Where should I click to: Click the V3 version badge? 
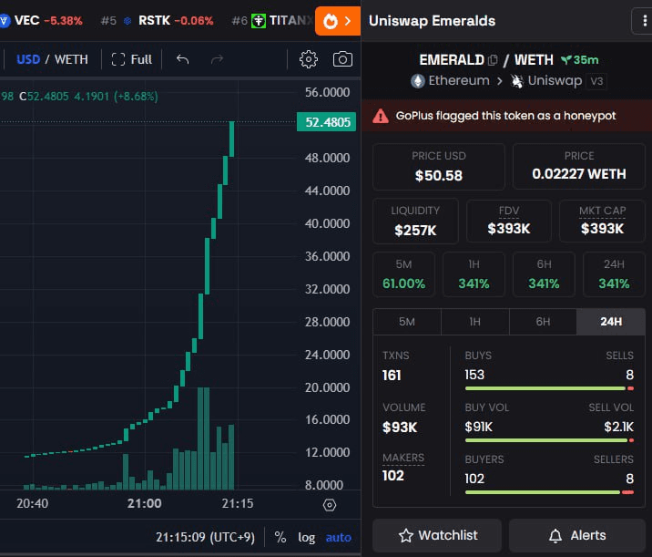[x=596, y=81]
